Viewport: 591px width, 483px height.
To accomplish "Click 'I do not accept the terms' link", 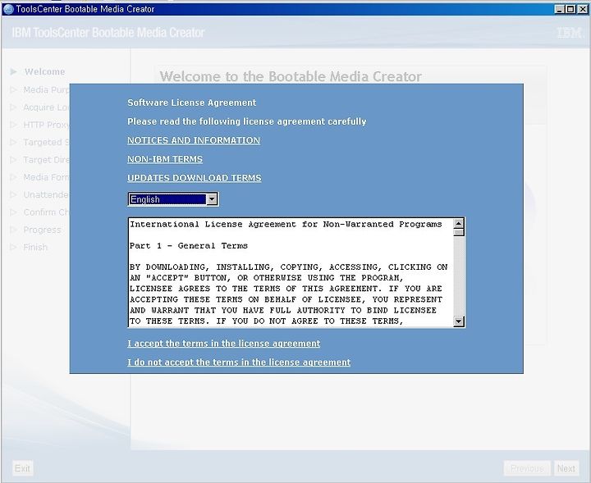I will click(x=239, y=362).
